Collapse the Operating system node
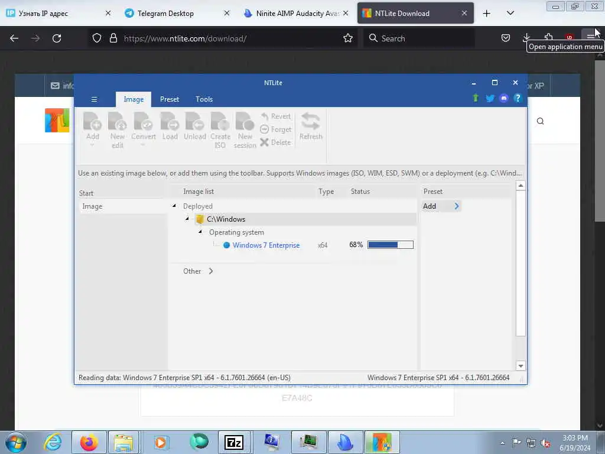This screenshot has height=454, width=605. [x=200, y=232]
